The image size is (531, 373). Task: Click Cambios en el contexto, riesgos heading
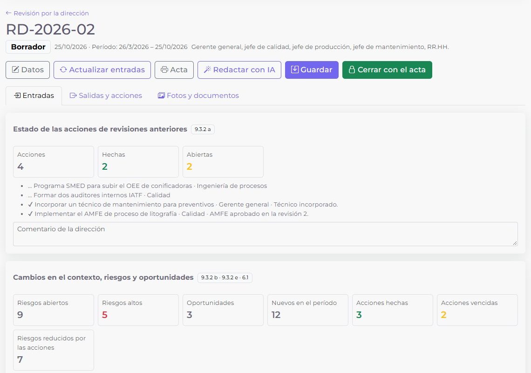(x=103, y=277)
